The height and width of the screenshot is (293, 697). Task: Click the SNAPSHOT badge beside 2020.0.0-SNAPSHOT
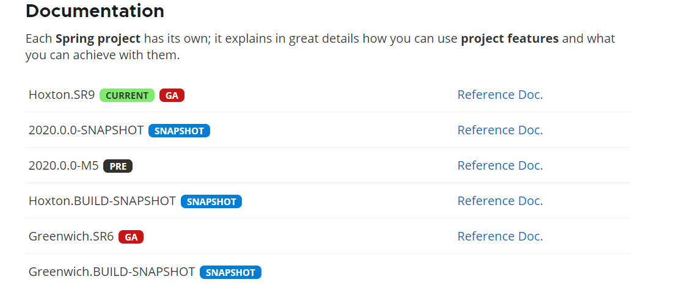tap(179, 131)
